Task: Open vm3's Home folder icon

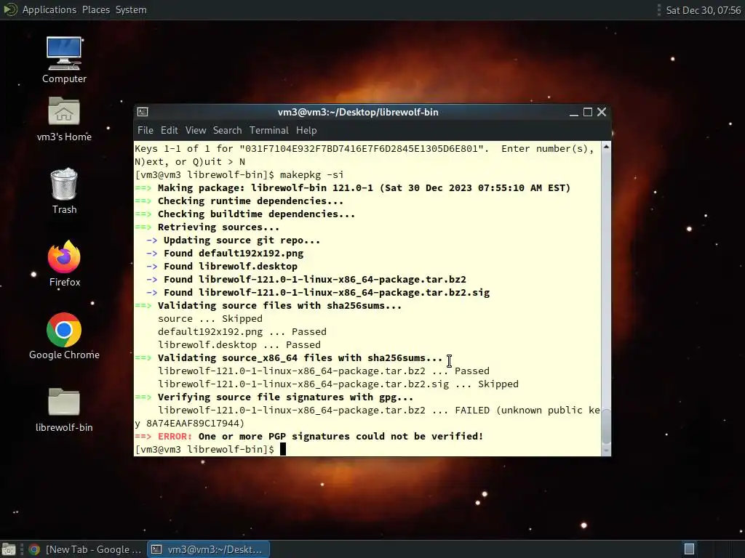Action: (64, 119)
